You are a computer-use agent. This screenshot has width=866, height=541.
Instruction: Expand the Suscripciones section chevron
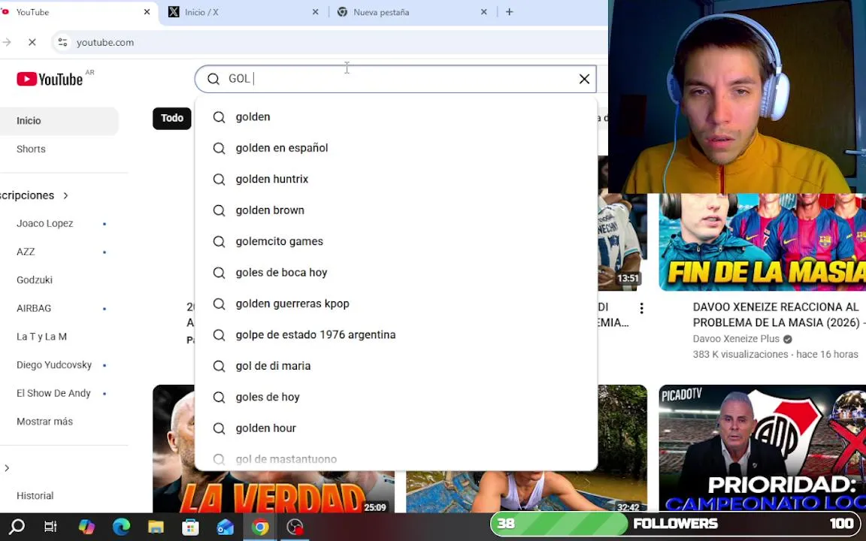pos(65,195)
